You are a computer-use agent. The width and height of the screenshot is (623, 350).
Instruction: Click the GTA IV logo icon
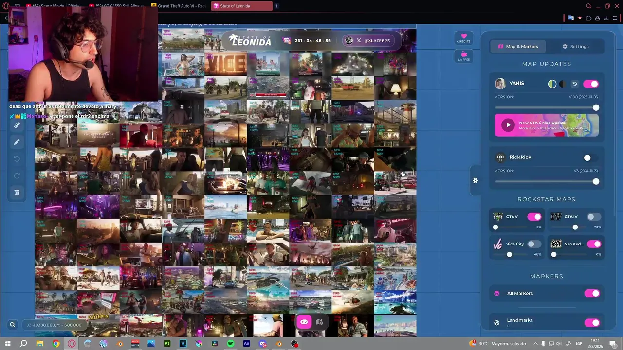coord(556,217)
